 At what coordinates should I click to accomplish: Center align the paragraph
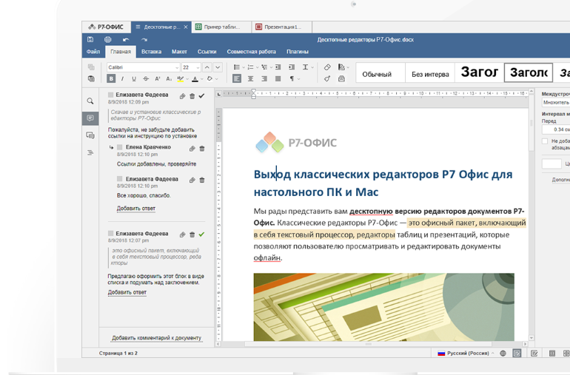(250, 78)
